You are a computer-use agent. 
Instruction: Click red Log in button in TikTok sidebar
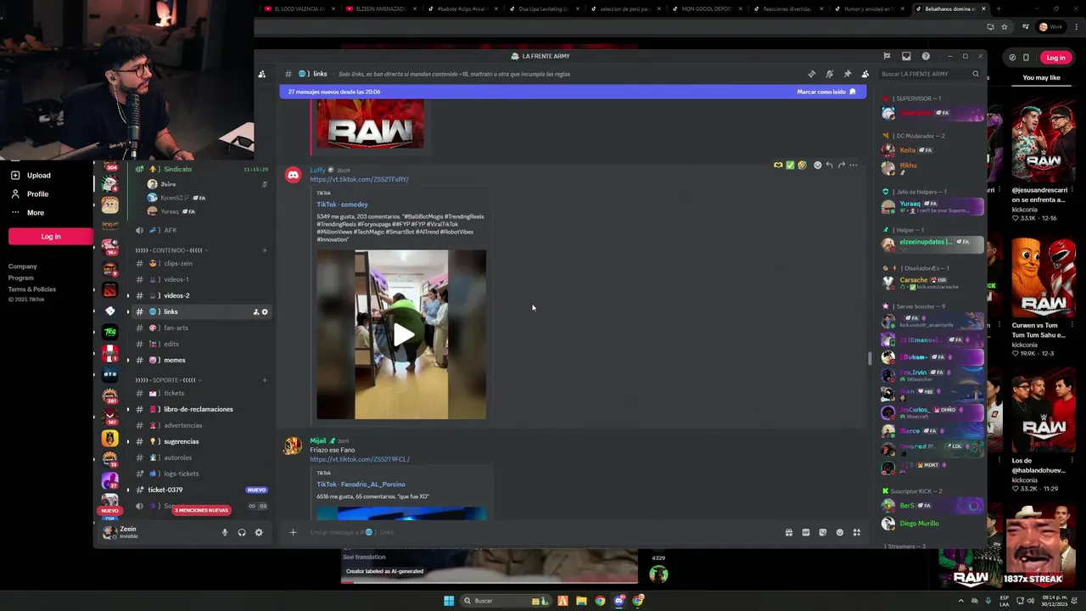[51, 237]
